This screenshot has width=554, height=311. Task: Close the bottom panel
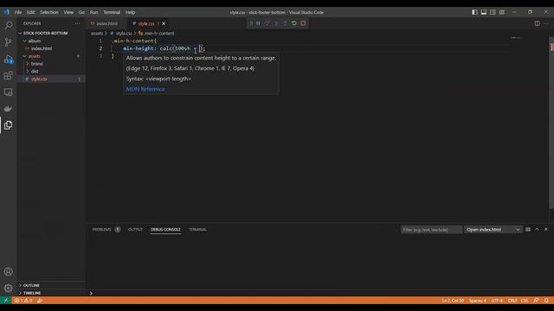click(546, 230)
